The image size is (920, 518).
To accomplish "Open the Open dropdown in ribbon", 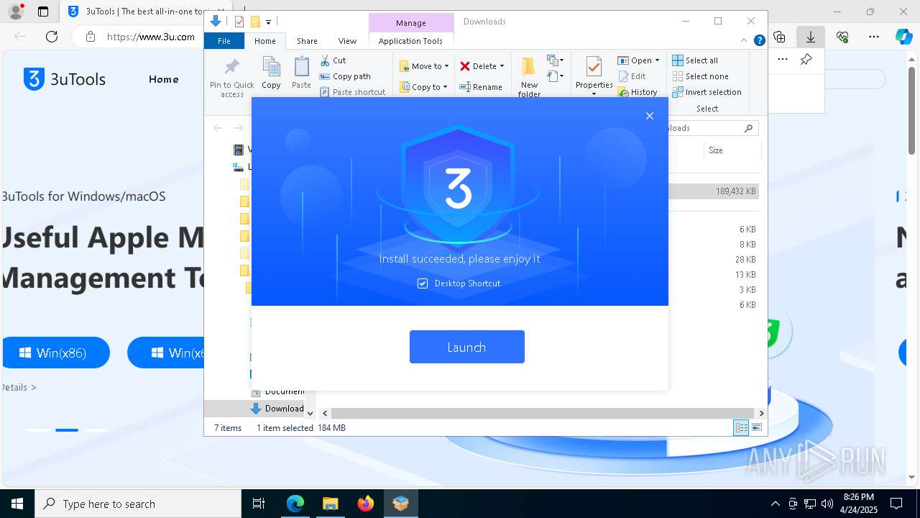I will (638, 60).
